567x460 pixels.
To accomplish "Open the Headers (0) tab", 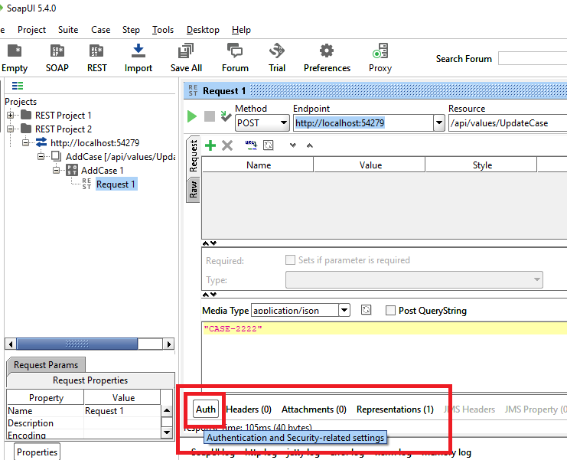I will [249, 409].
